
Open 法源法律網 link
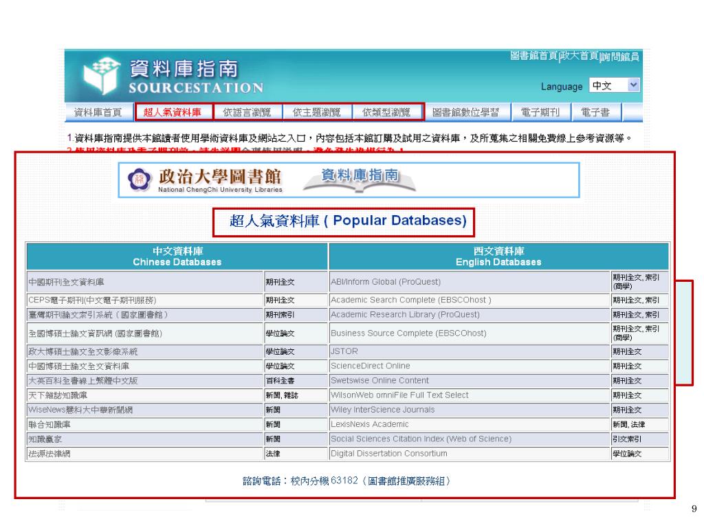pos(49,454)
